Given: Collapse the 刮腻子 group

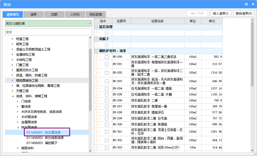Looking at the screenshot, I should (x=96, y=39).
